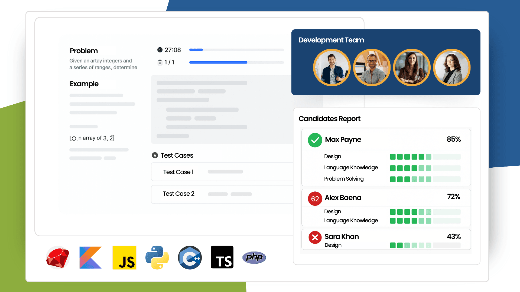The width and height of the screenshot is (520, 292).
Task: Choose JavaScript as the coding language
Action: click(124, 257)
